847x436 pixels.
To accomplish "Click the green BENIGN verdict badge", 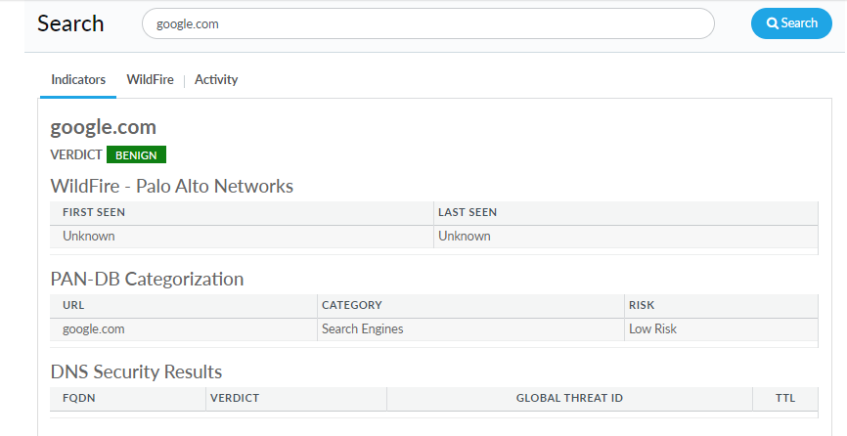I will click(x=137, y=154).
